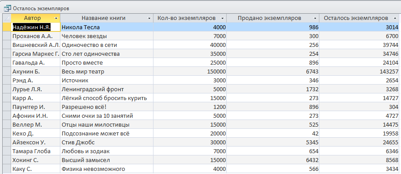Click the book title Одиночество в сети
Image resolution: width=401 pixels, height=174 pixels.
tap(89, 45)
